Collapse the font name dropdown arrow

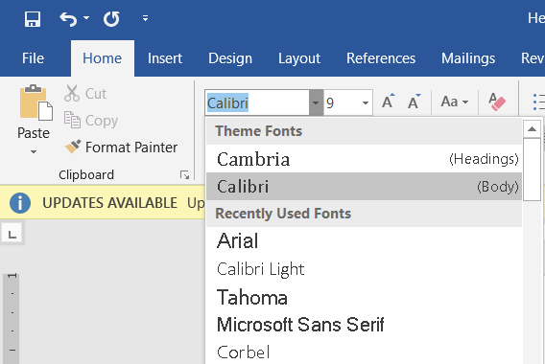316,102
